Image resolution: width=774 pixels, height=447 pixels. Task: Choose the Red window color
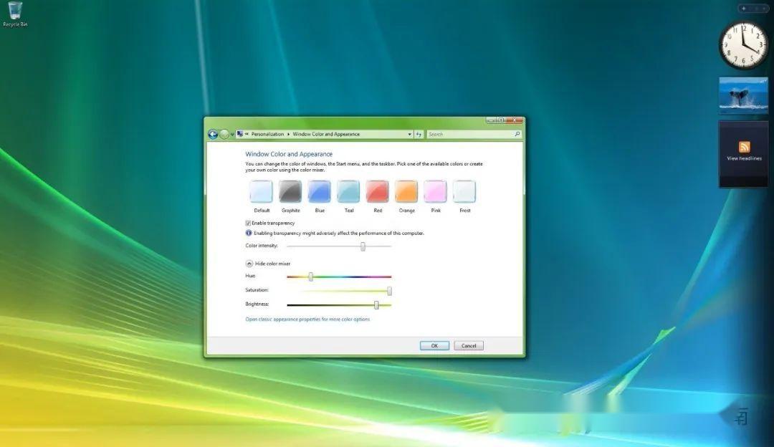[x=377, y=192]
